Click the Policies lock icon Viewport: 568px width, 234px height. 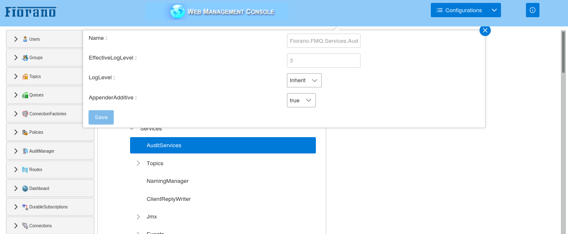click(25, 133)
